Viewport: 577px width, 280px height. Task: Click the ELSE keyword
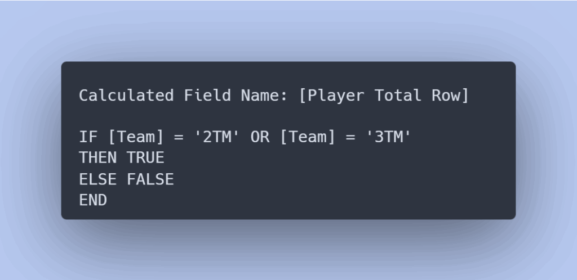coord(98,179)
